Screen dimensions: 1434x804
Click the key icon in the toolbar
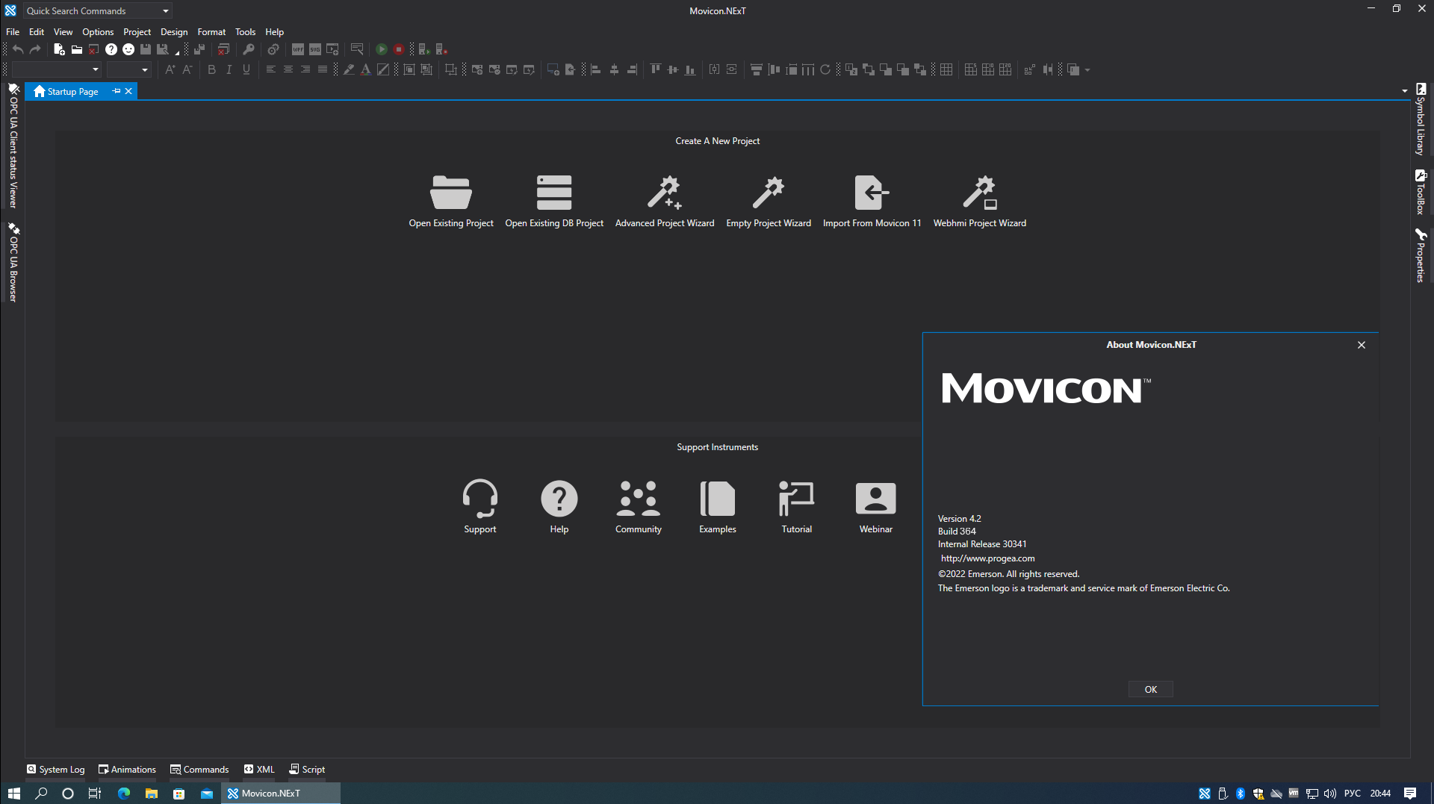pyautogui.click(x=249, y=49)
